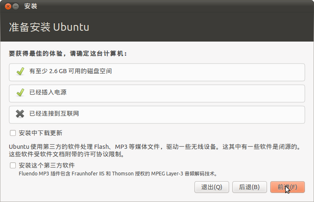Click the text 已经插入电源
Image resolution: width=314 pixels, height=202 pixels.
pos(48,92)
